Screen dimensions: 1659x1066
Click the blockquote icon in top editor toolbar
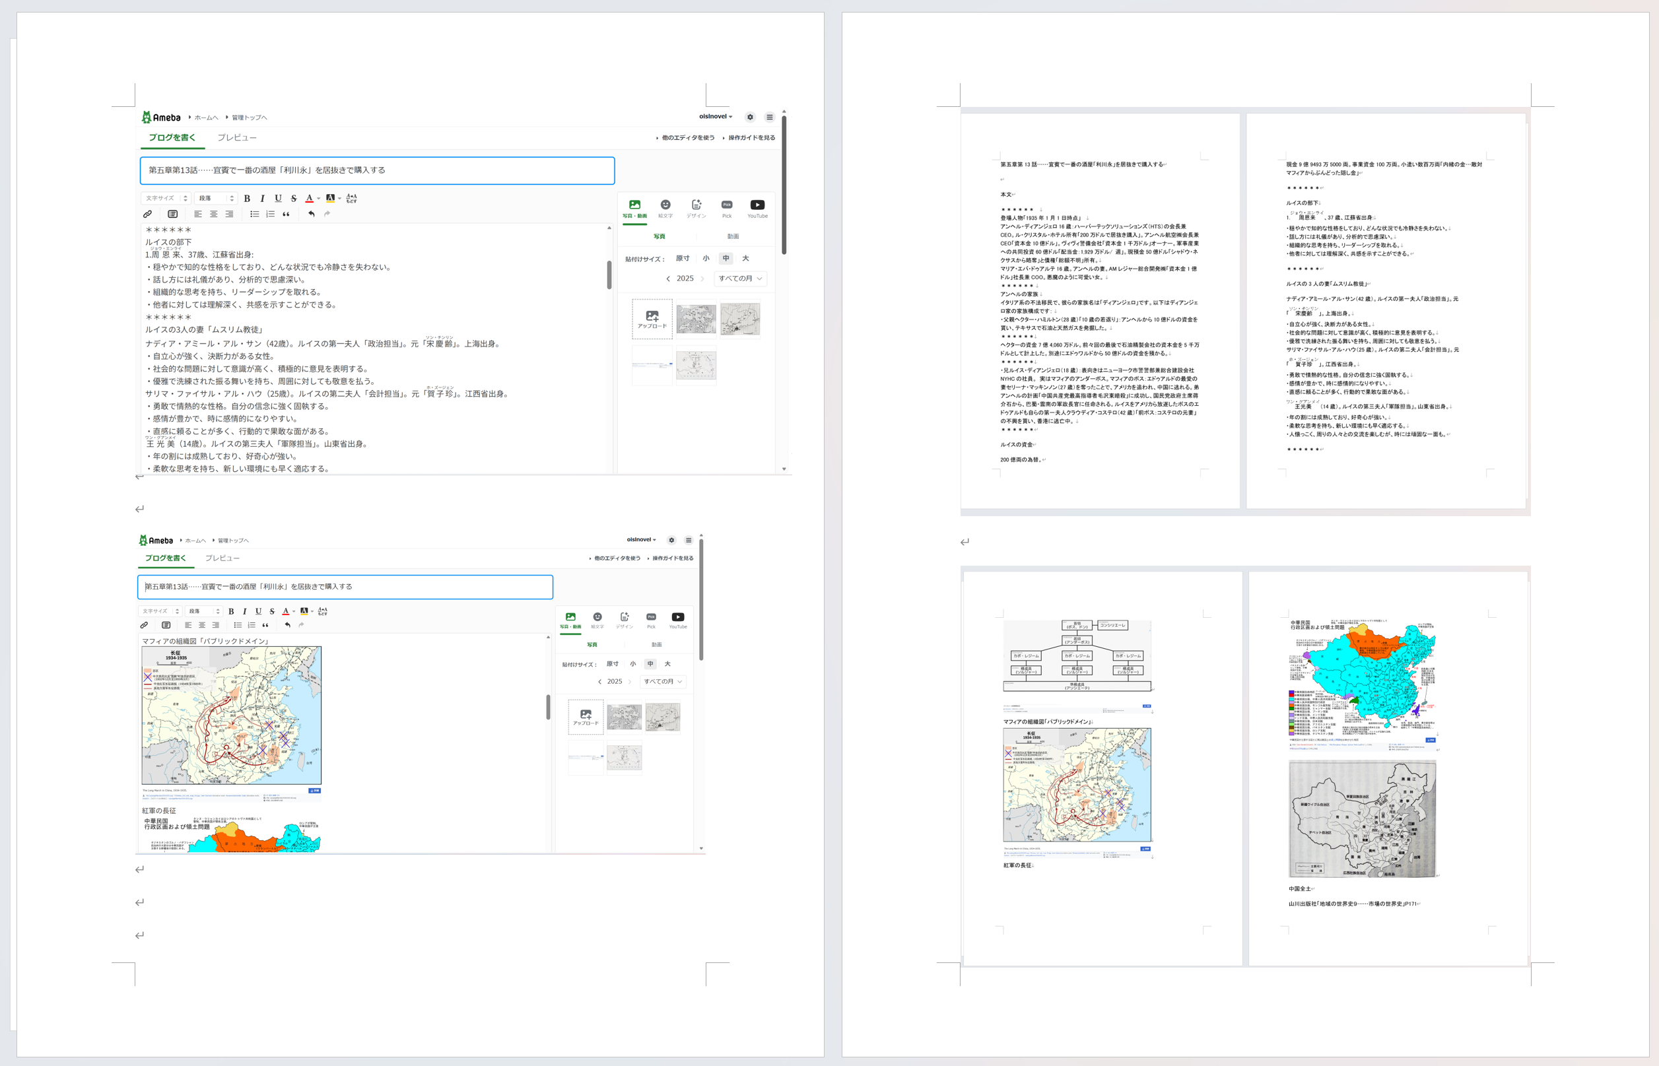point(286,214)
